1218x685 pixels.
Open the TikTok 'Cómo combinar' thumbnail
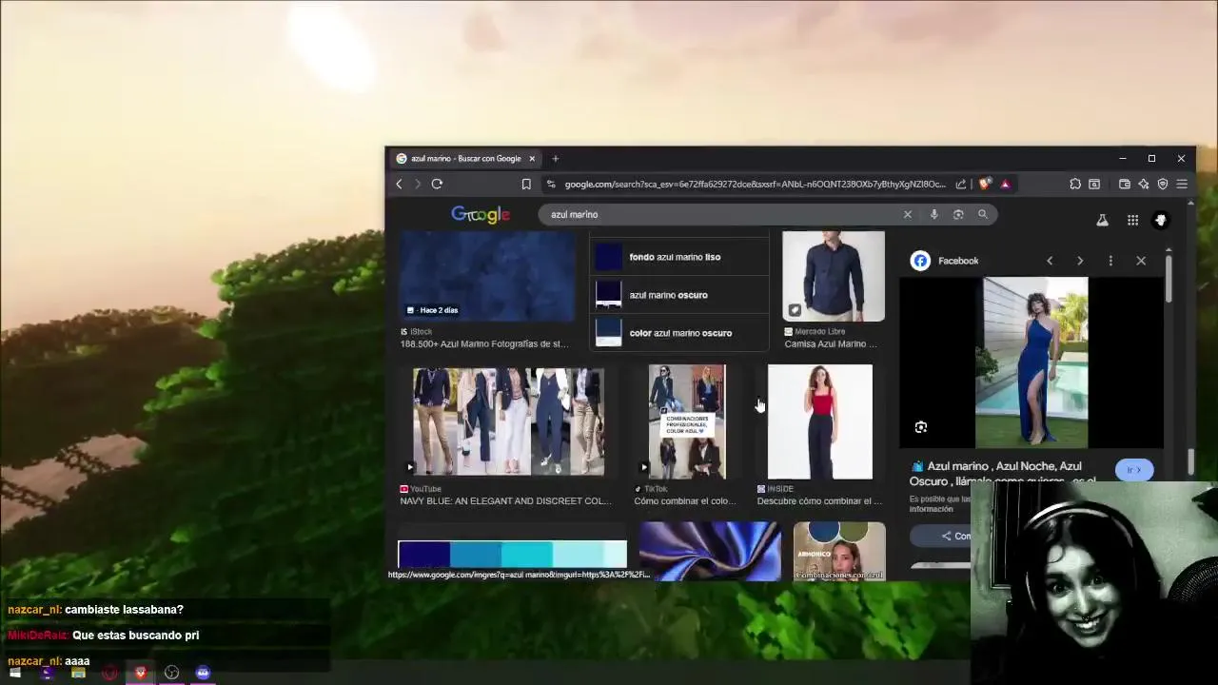(687, 421)
